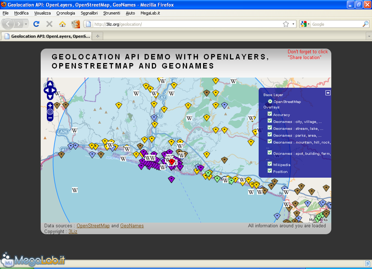This screenshot has height=269, width=372.
Task: Toggle Geonames stream, lake overlay checkbox
Action: click(270, 128)
